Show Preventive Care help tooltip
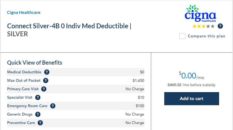233x130 pixels. 40,123
